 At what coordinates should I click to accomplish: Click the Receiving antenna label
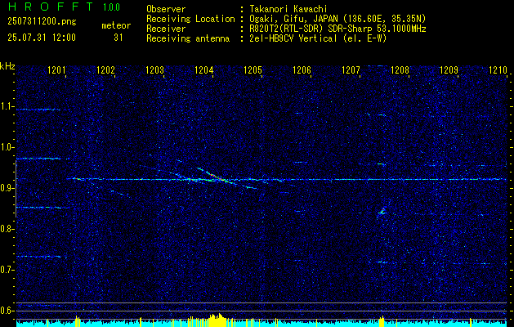[x=188, y=38]
